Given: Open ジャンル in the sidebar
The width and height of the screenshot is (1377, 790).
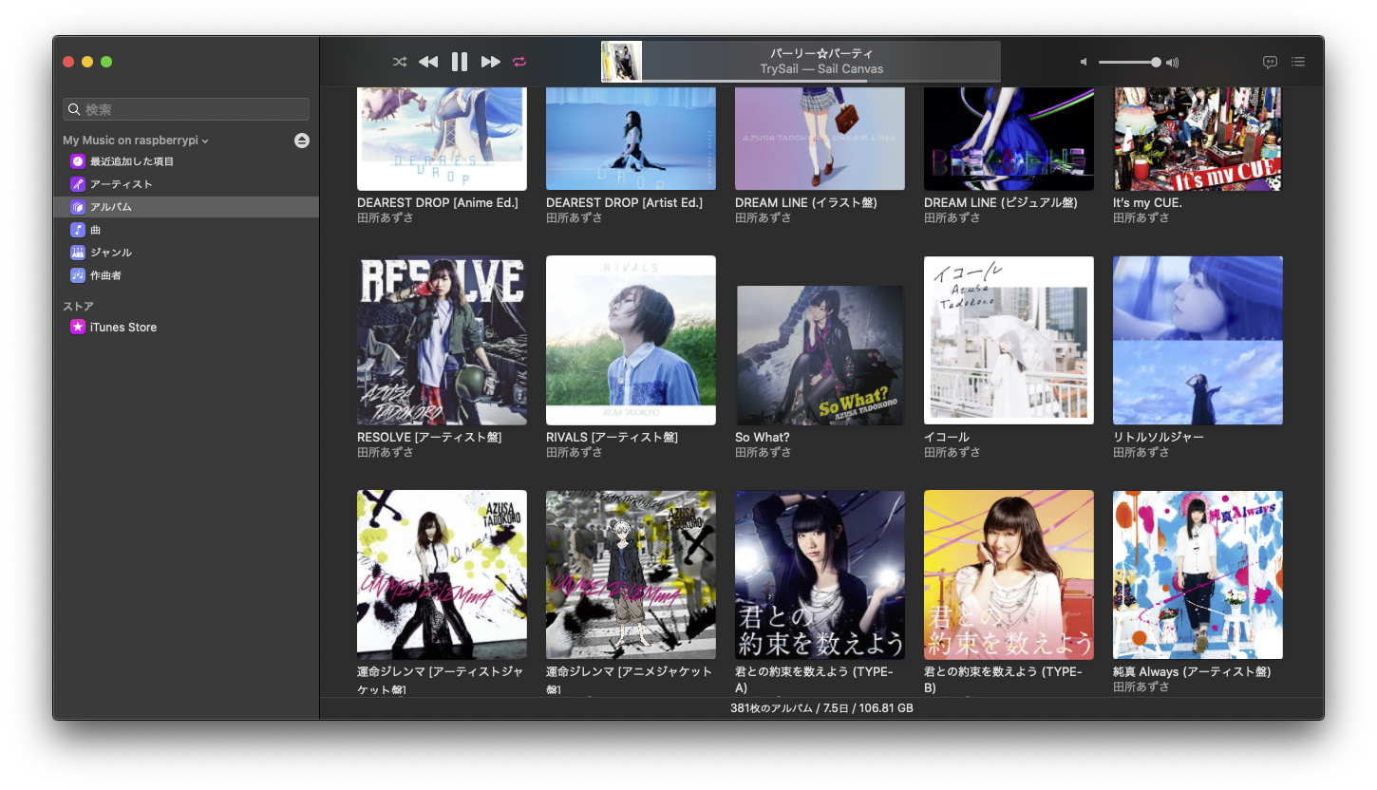Looking at the screenshot, I should (186, 253).
